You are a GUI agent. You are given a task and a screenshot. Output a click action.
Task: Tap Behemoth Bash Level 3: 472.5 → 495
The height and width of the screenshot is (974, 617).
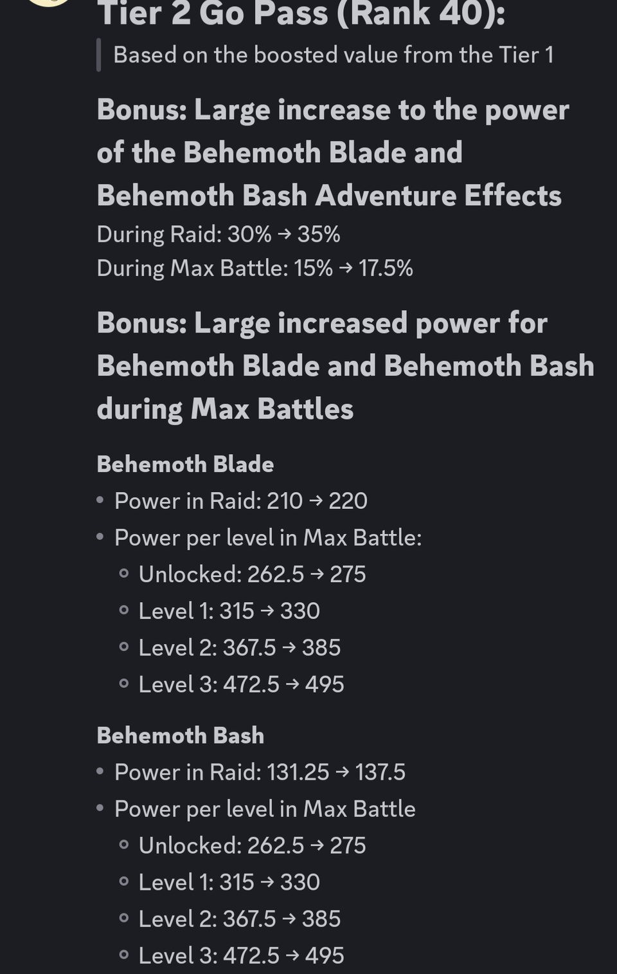[241, 956]
